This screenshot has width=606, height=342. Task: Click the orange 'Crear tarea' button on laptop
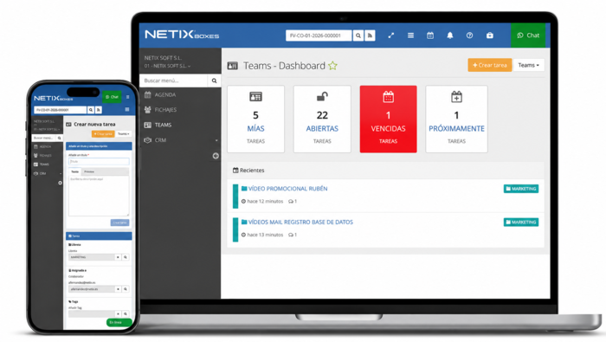490,65
